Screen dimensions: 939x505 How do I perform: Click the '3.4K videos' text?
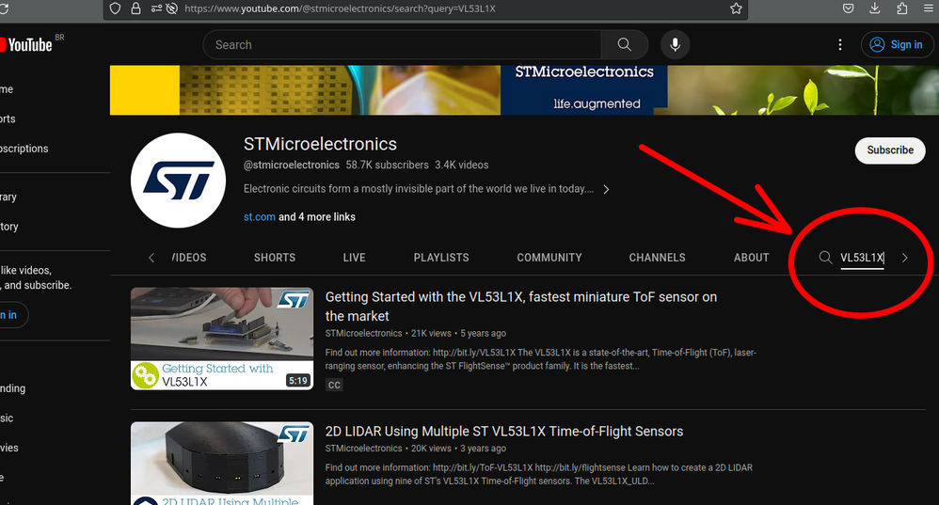click(x=462, y=165)
